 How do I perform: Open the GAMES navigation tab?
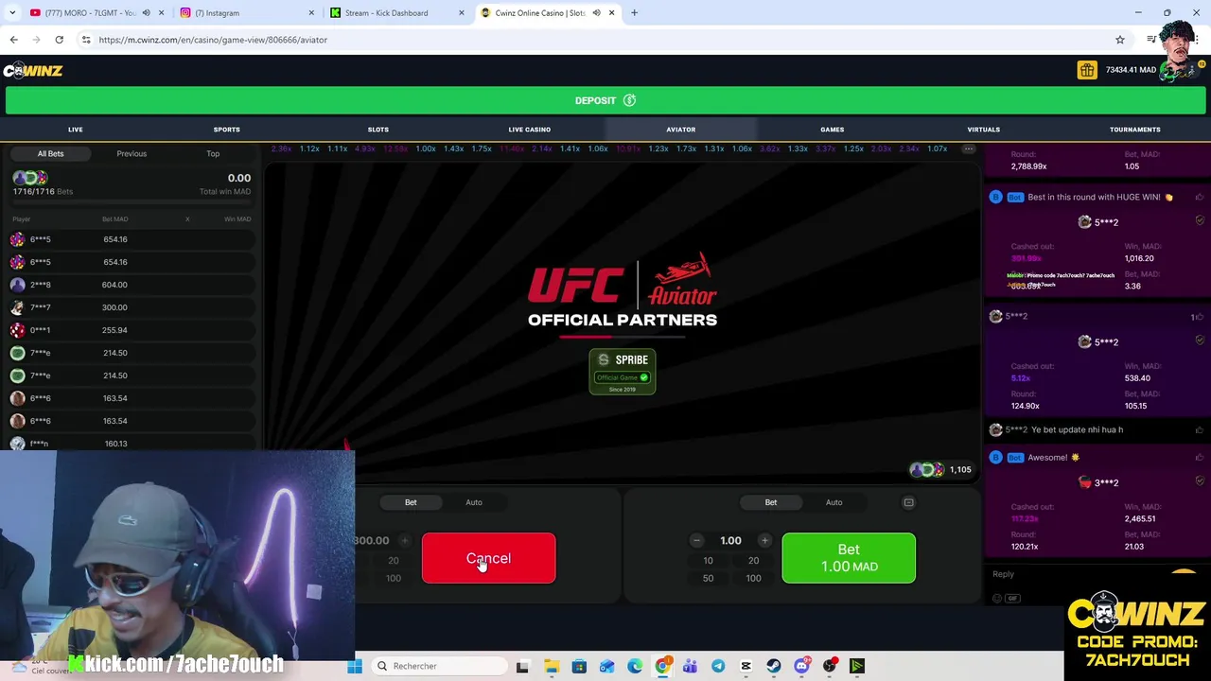click(833, 130)
